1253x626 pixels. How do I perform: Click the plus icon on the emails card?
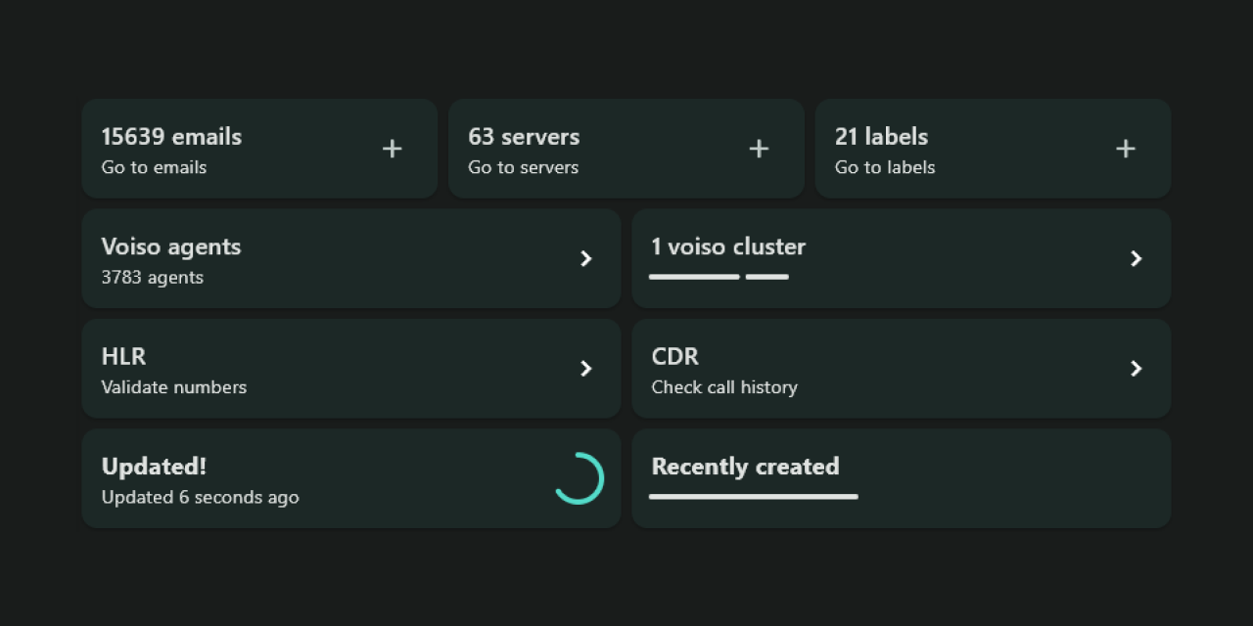pyautogui.click(x=392, y=149)
